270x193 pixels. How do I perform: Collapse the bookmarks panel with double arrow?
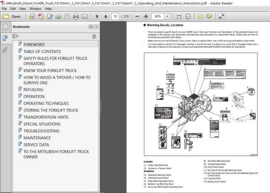coord(91,27)
